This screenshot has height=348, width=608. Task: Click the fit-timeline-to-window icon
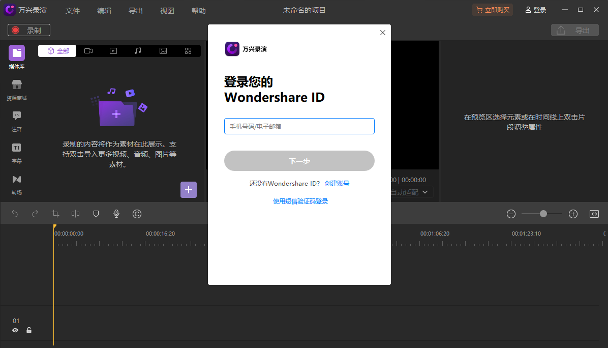(593, 214)
